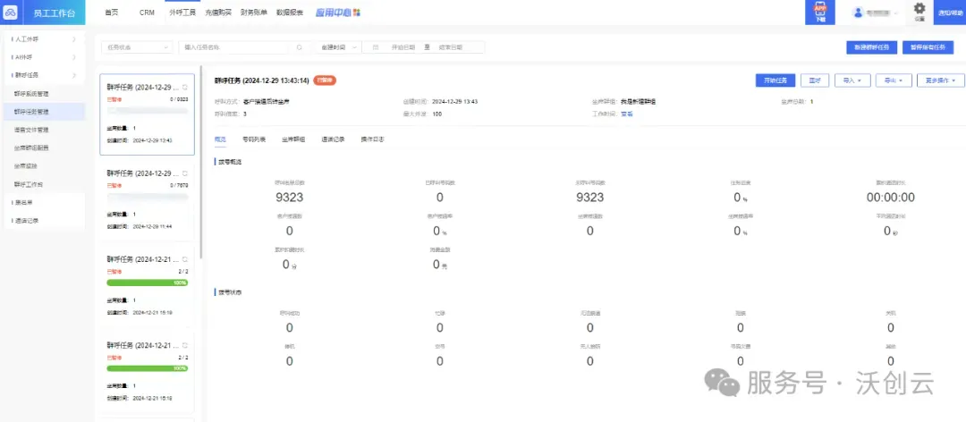Open the user account dropdown arrow
966x422 pixels.
tap(895, 13)
